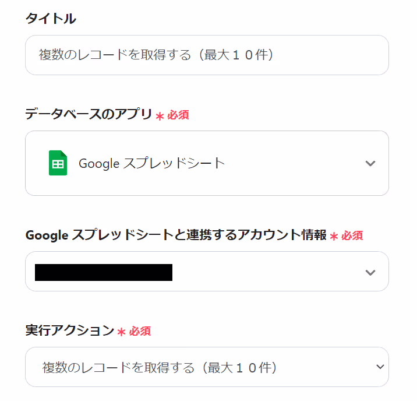Screen dimensions: 417x401
Task: Click the タイトル field label
Action: [x=51, y=19]
